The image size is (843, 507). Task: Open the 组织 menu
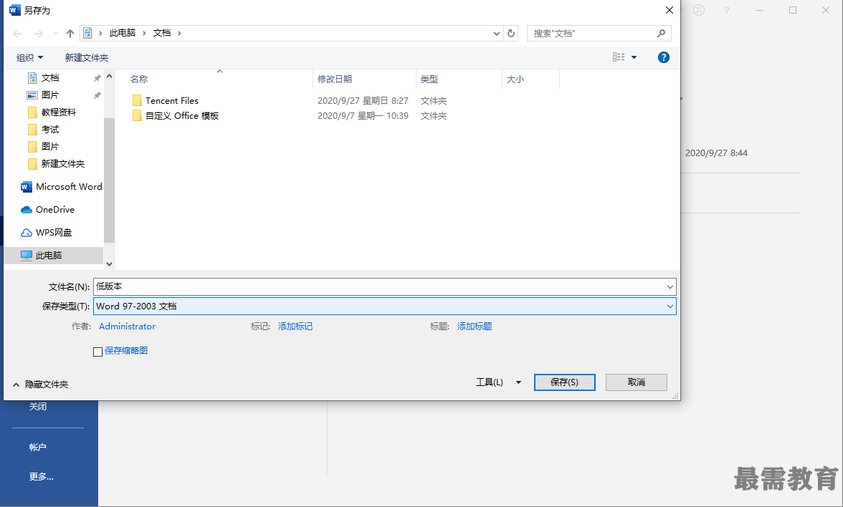(29, 57)
